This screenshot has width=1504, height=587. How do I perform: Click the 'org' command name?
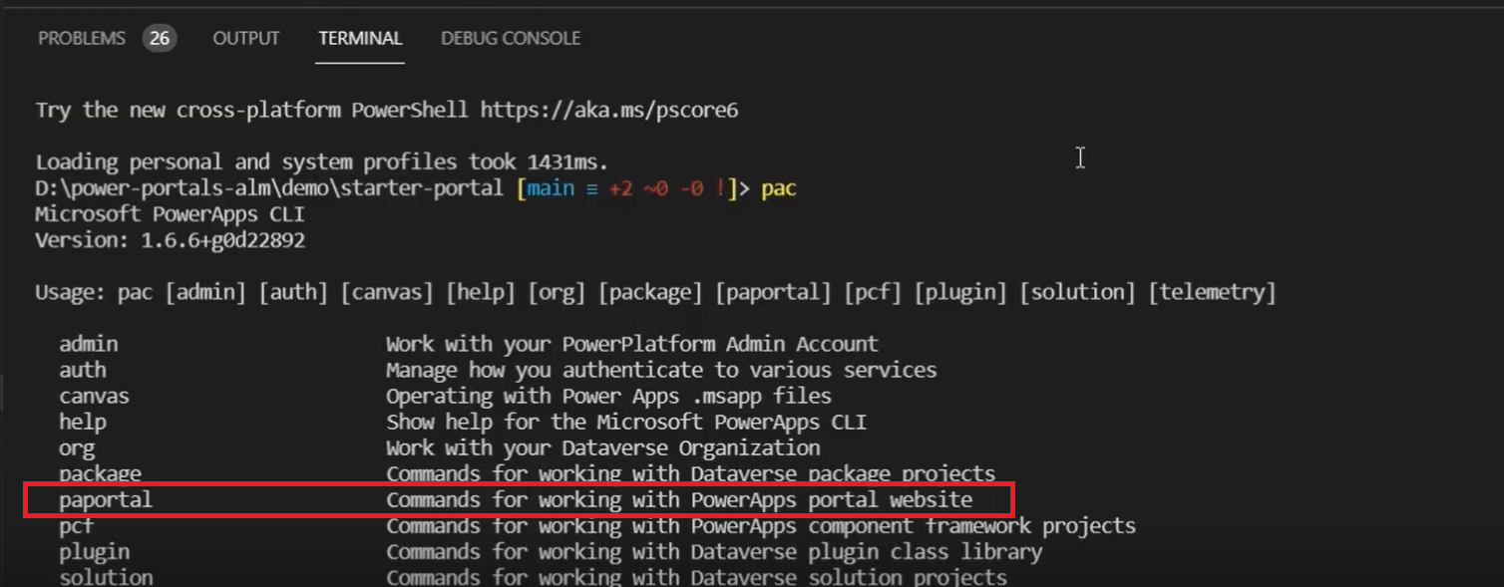(x=77, y=447)
